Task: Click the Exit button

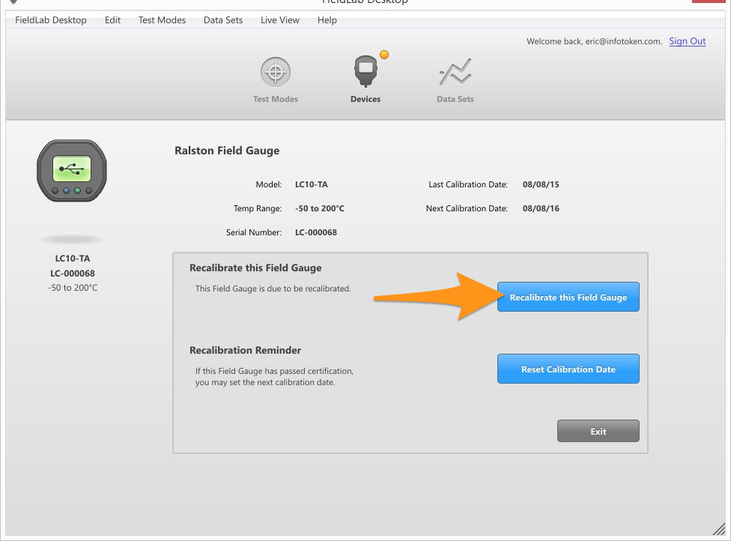Action: (598, 431)
